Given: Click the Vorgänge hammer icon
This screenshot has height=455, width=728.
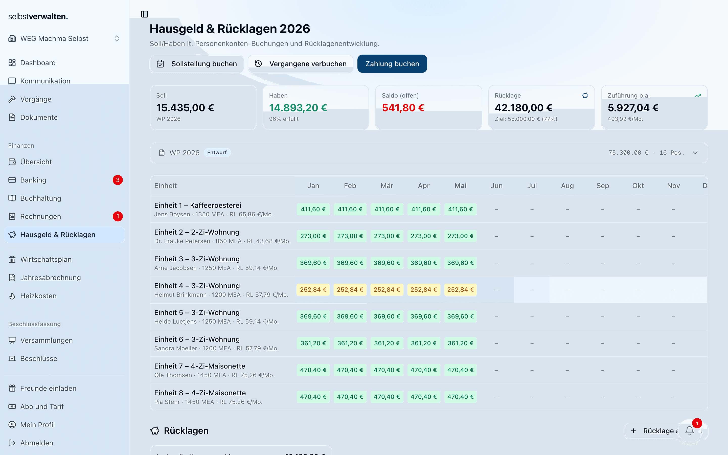Looking at the screenshot, I should coord(12,99).
